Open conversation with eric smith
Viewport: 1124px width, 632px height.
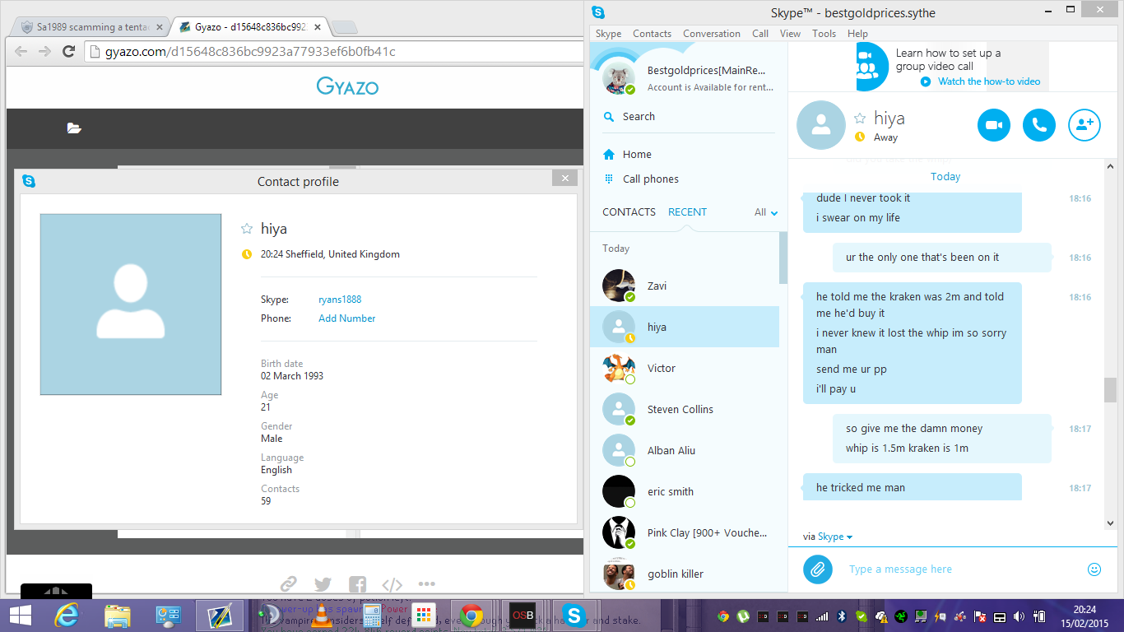point(685,491)
